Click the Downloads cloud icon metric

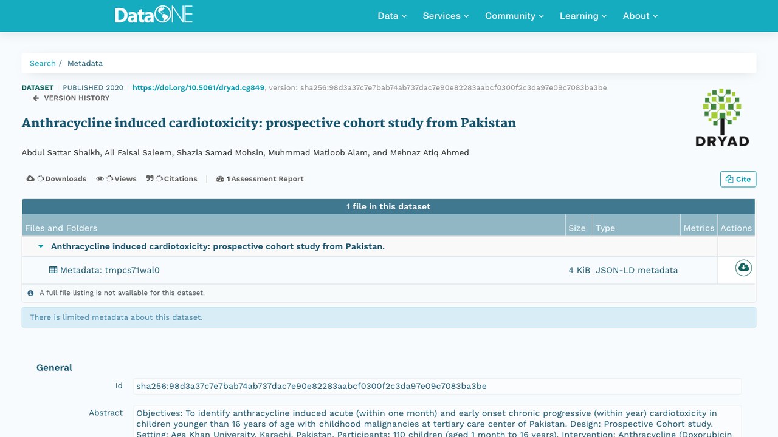30,179
